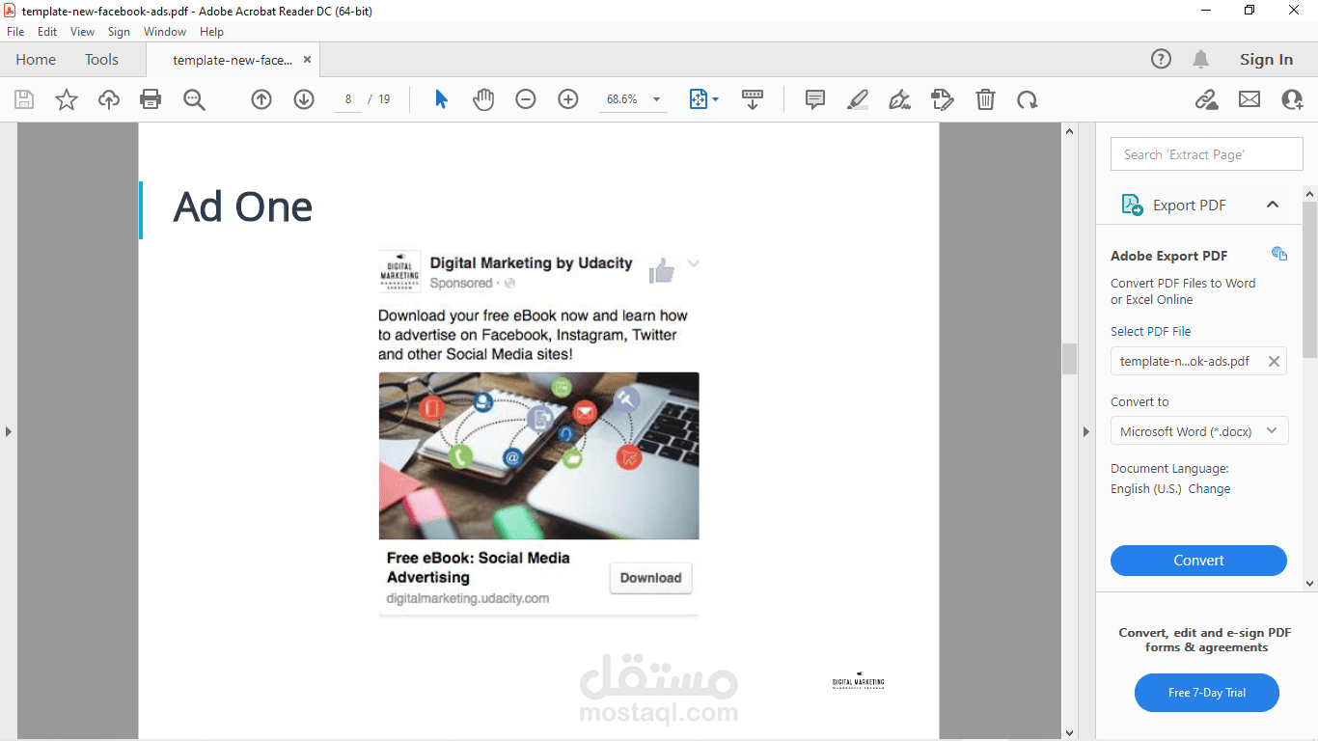The height and width of the screenshot is (741, 1318).
Task: Select the highlight text tool
Action: (x=857, y=99)
